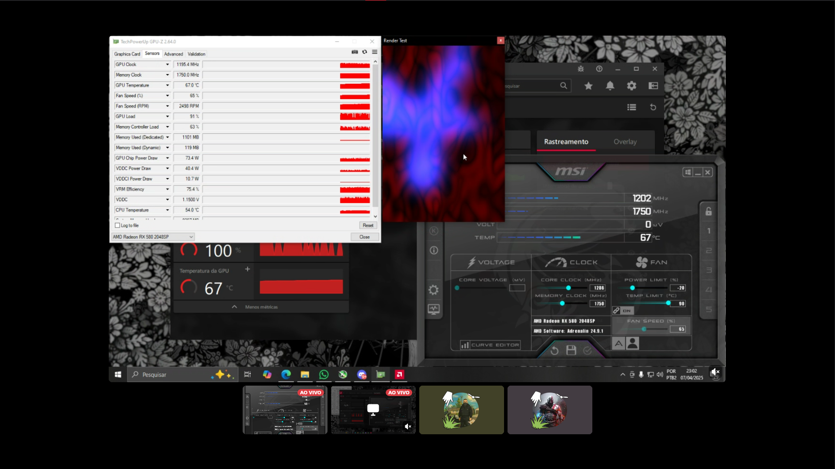Viewport: 835px width, 469px height.
Task: Select the Overlay tab
Action: point(625,142)
